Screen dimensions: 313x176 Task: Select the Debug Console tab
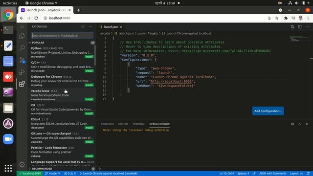click(159, 124)
